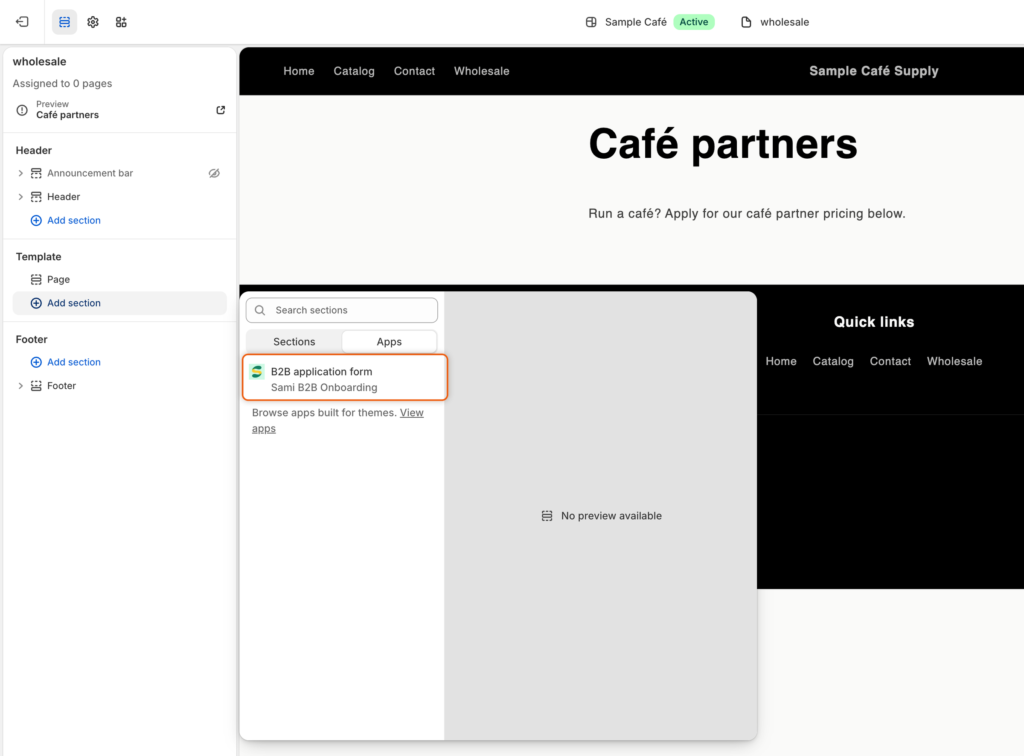Focus the Search sections field

tap(342, 310)
